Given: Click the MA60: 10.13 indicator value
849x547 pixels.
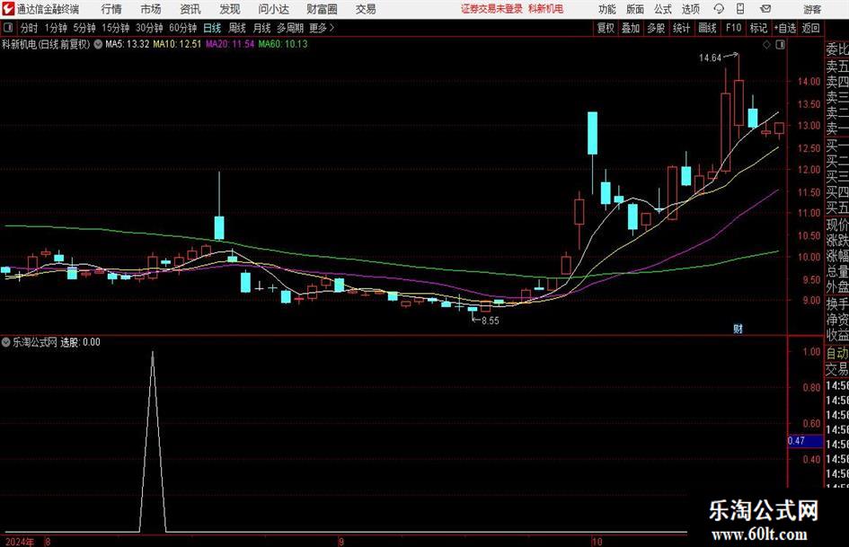Looking at the screenshot, I should (283, 44).
